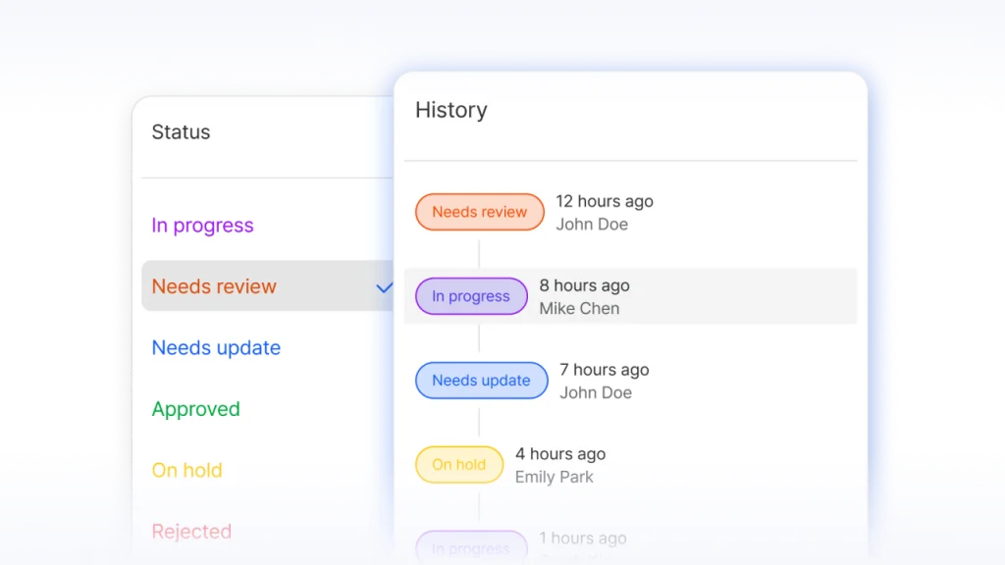Select the In progress status option
Screen dimensions: 1005x565
(202, 226)
